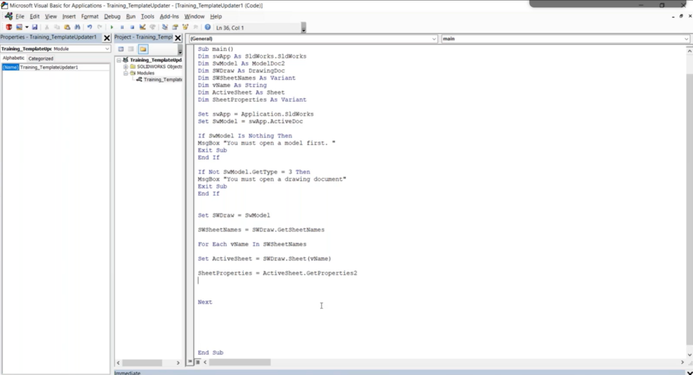Click the Project panel scroll-left arrow
The image size is (693, 375).
[x=118, y=363]
